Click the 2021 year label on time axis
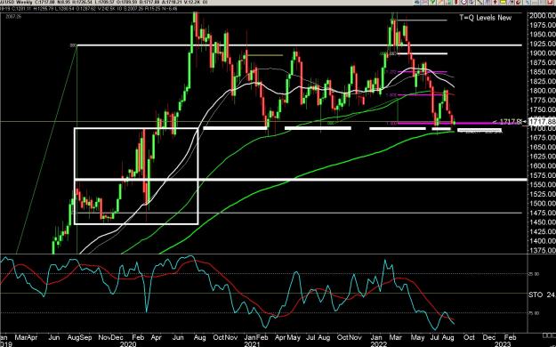 coord(253,343)
